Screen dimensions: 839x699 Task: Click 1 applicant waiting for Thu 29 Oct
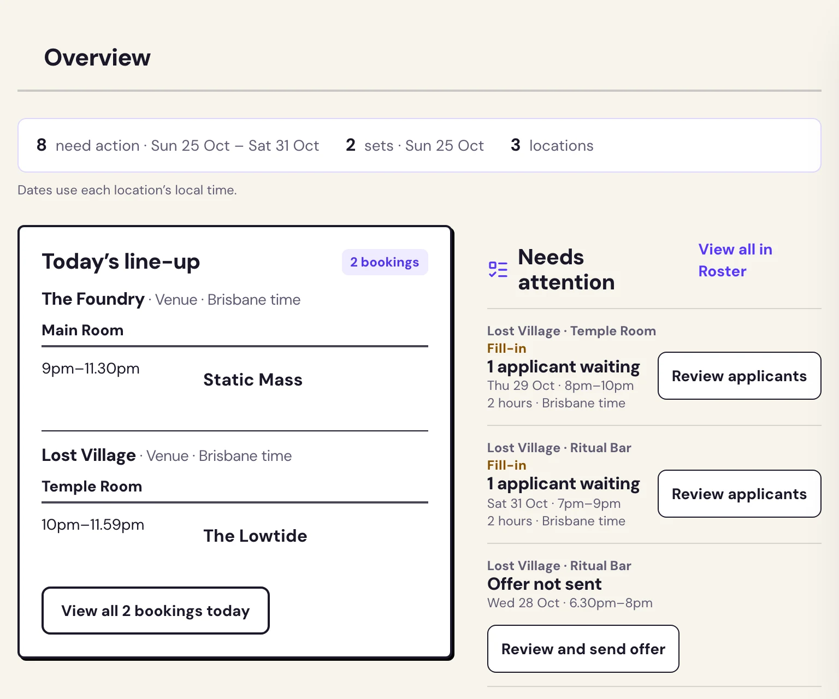563,366
